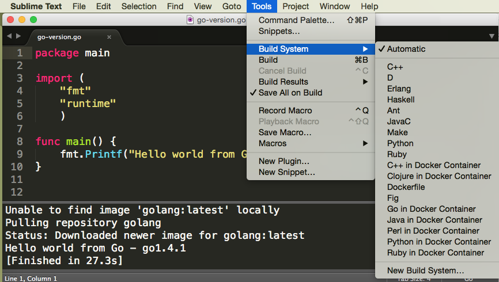Open the Selection menu
The width and height of the screenshot is (499, 282).
tap(139, 6)
